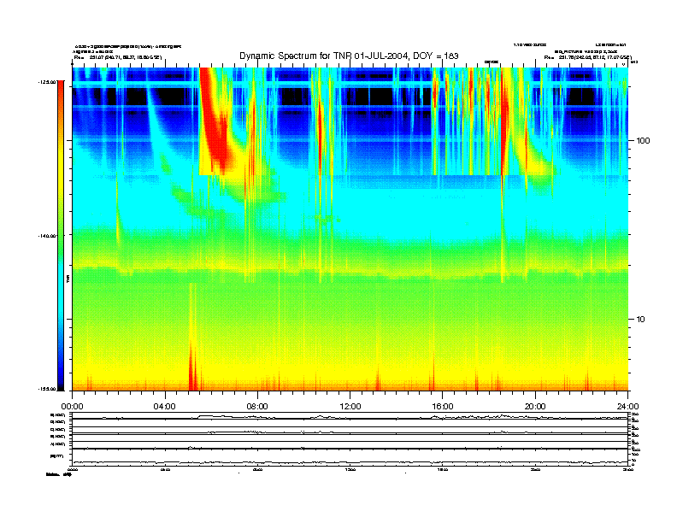Click the 16:00 time axis label

tap(443, 406)
